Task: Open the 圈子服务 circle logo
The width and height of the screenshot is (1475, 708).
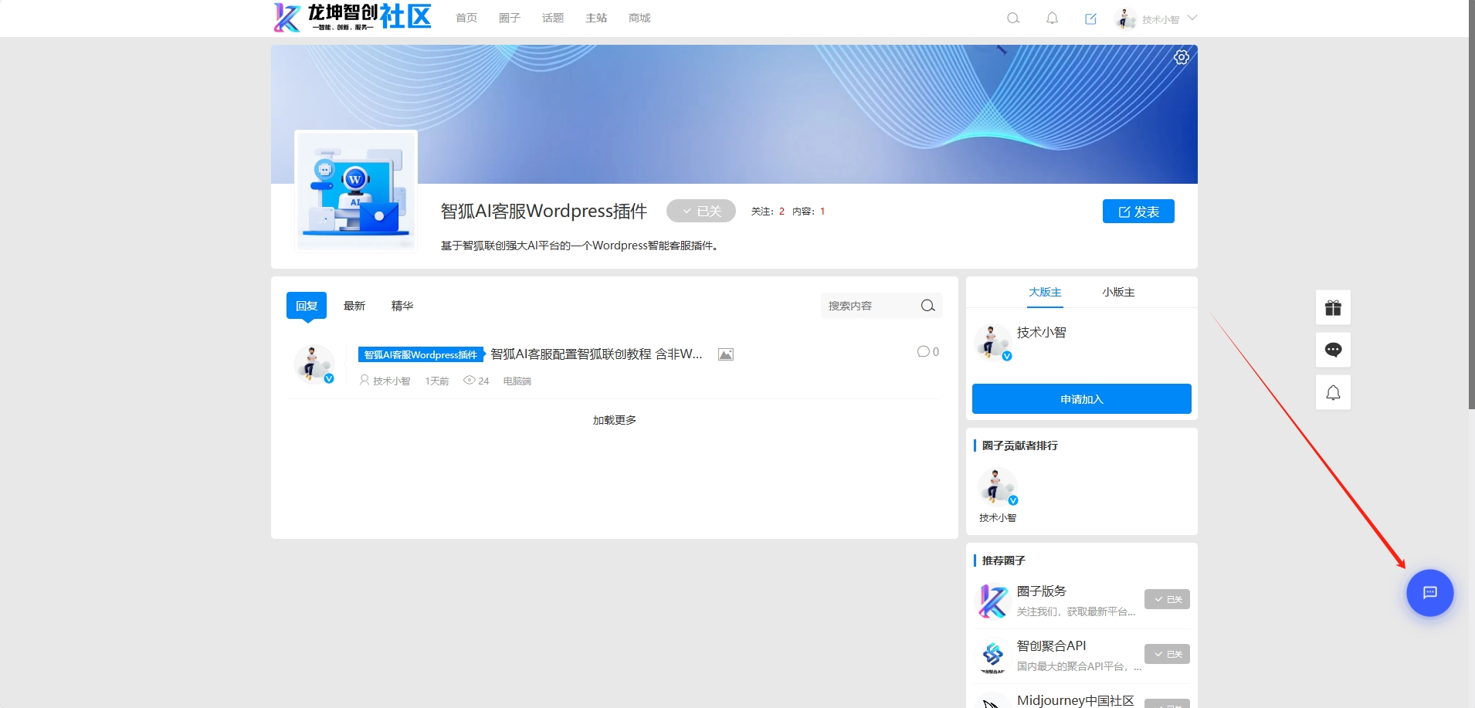Action: [x=992, y=600]
